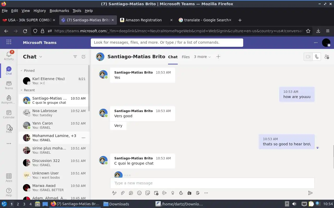Image resolution: width=334 pixels, height=208 pixels.
Task: Open the Apps store icon
Action: (x=9, y=178)
